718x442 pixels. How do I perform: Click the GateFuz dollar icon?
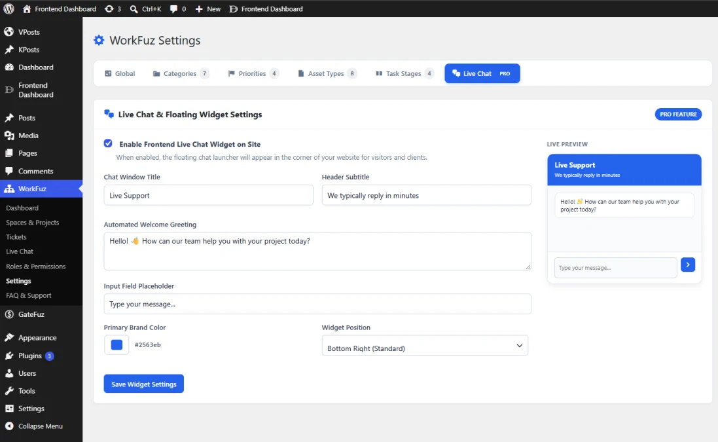pyautogui.click(x=9, y=314)
